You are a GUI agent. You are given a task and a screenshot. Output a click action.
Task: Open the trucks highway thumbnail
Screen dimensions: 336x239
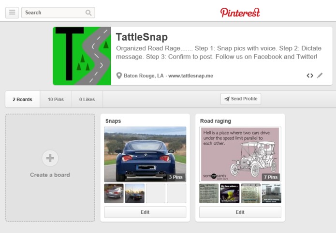pos(272,194)
